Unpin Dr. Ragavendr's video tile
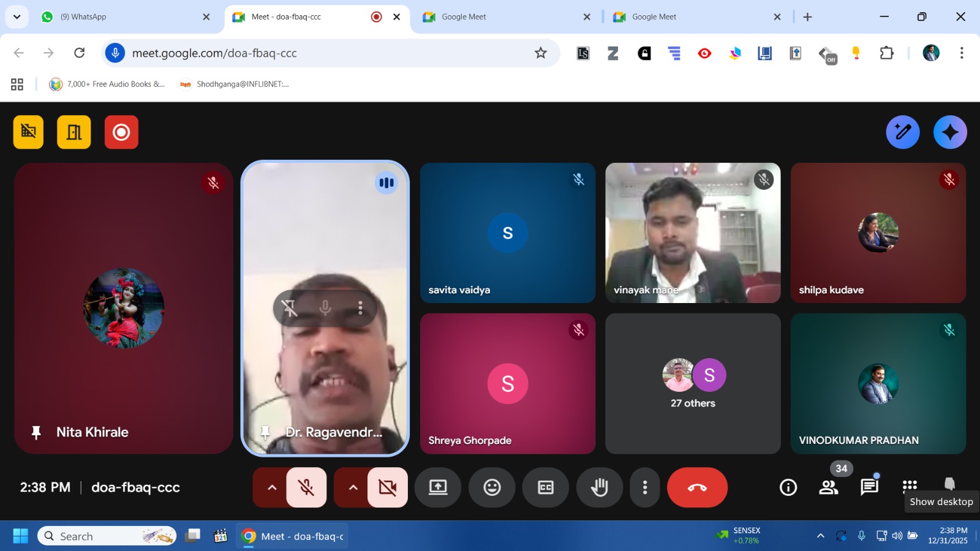980x551 pixels. pyautogui.click(x=289, y=308)
